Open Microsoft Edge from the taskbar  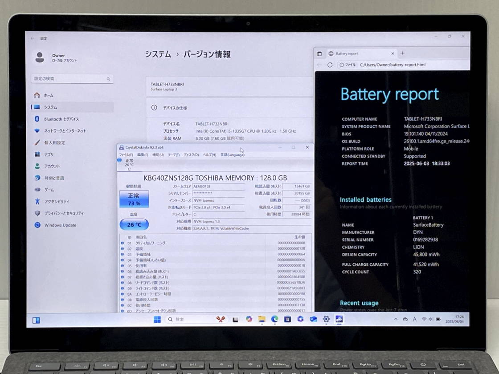click(x=274, y=319)
